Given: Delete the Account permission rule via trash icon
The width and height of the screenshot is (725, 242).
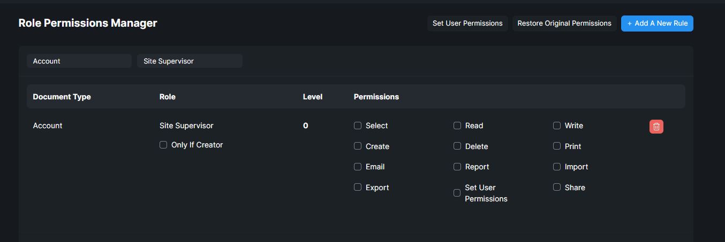Looking at the screenshot, I should [x=656, y=127].
